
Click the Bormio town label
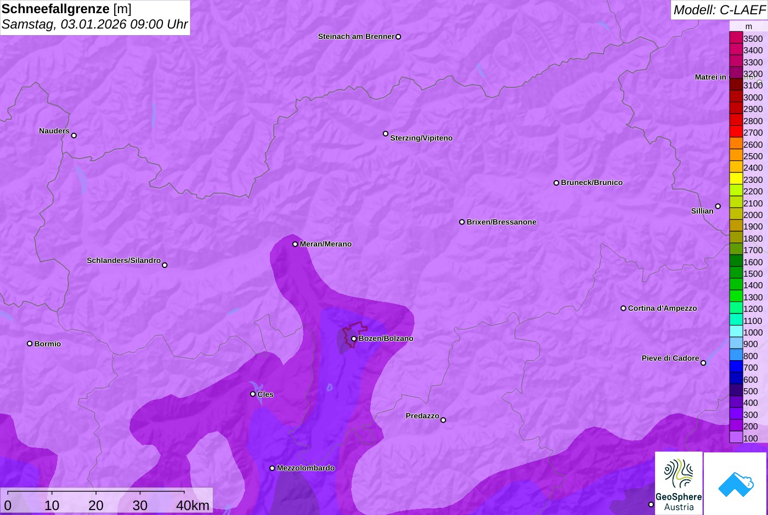click(48, 344)
